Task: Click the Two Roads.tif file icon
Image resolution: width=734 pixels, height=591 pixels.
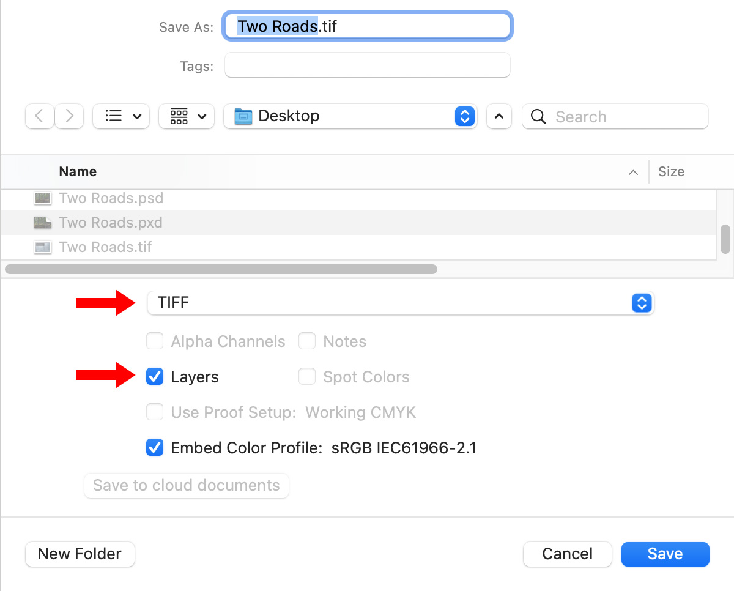Action: point(43,248)
